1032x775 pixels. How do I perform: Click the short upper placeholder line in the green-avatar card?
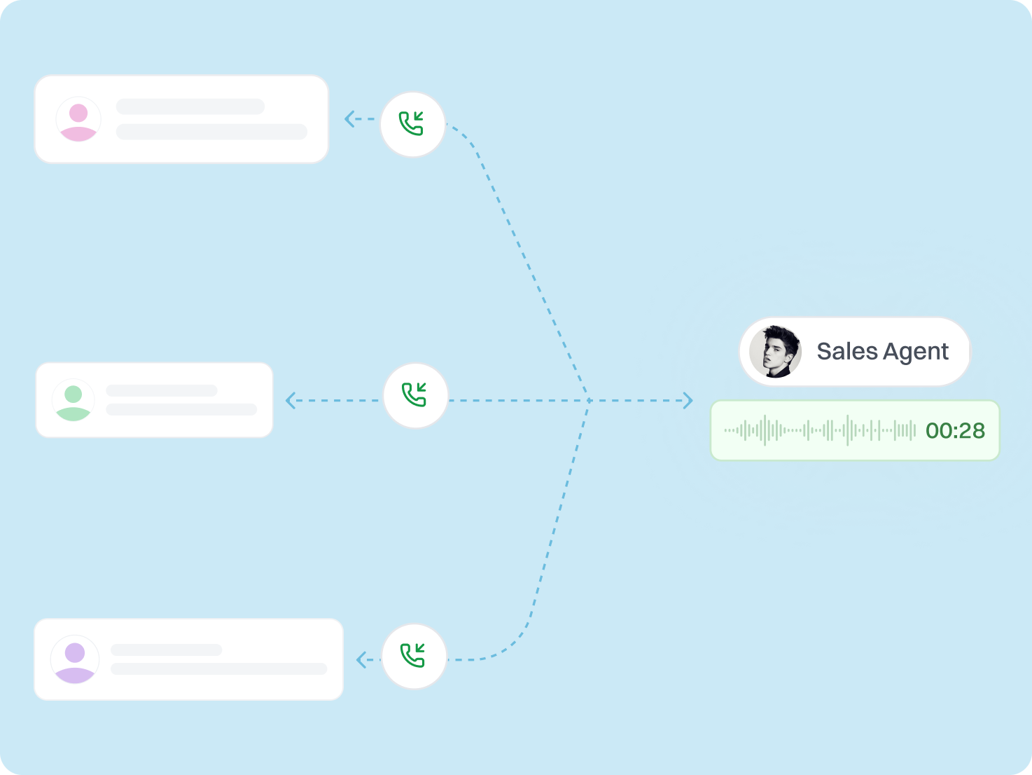[162, 390]
